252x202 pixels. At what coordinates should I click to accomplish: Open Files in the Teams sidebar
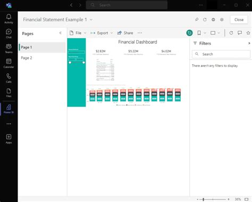pyautogui.click(x=9, y=93)
